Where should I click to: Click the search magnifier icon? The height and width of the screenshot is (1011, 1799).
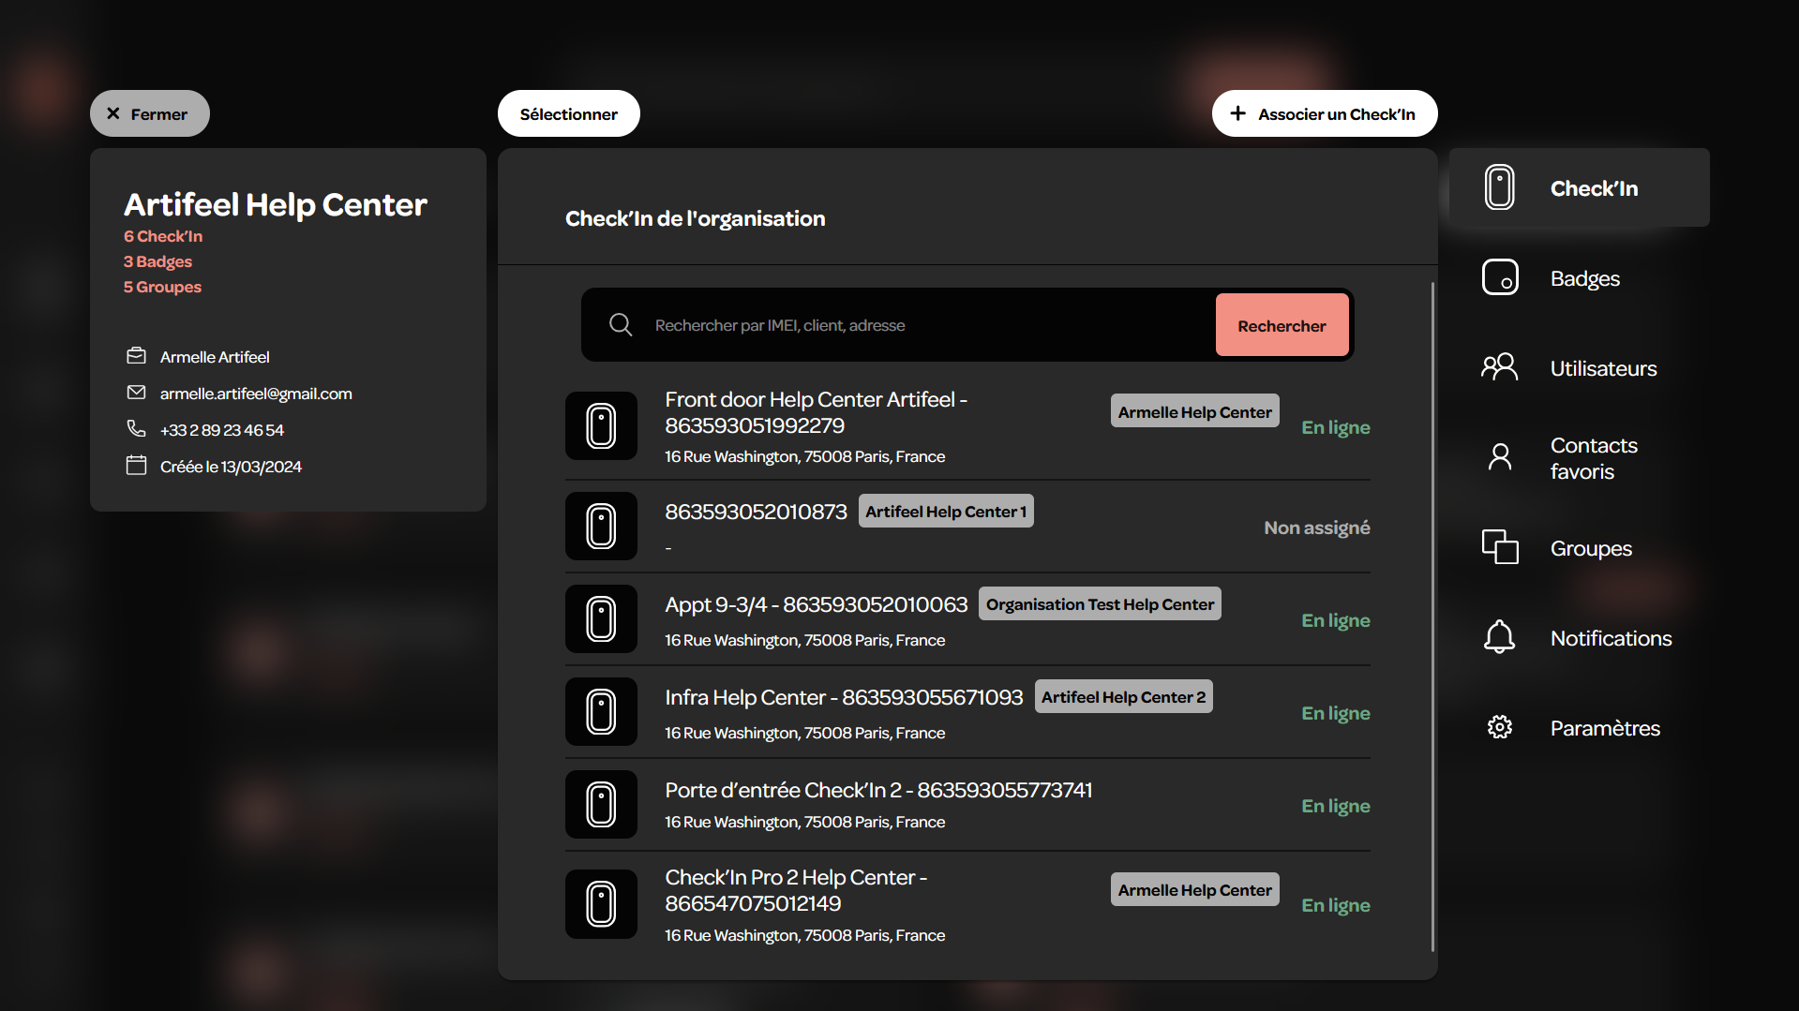(x=621, y=324)
